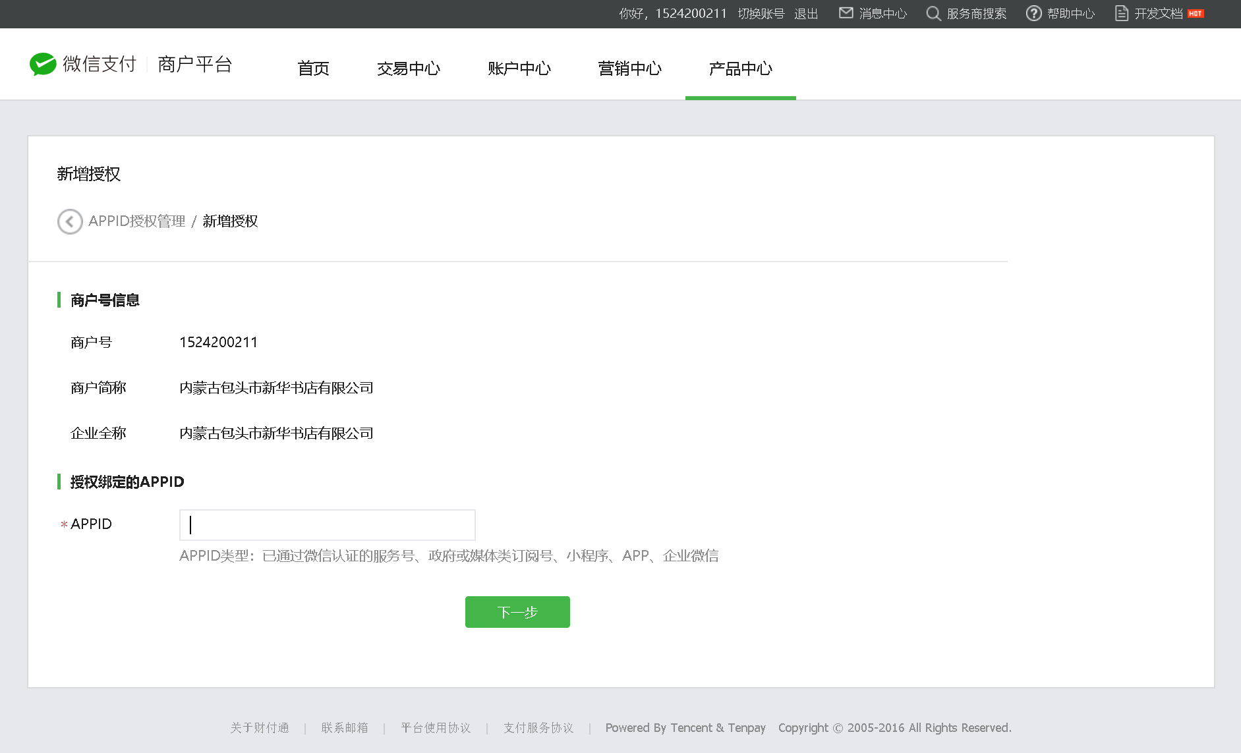Switch to 账户中心 tab
This screenshot has height=753, width=1241.
click(x=519, y=69)
